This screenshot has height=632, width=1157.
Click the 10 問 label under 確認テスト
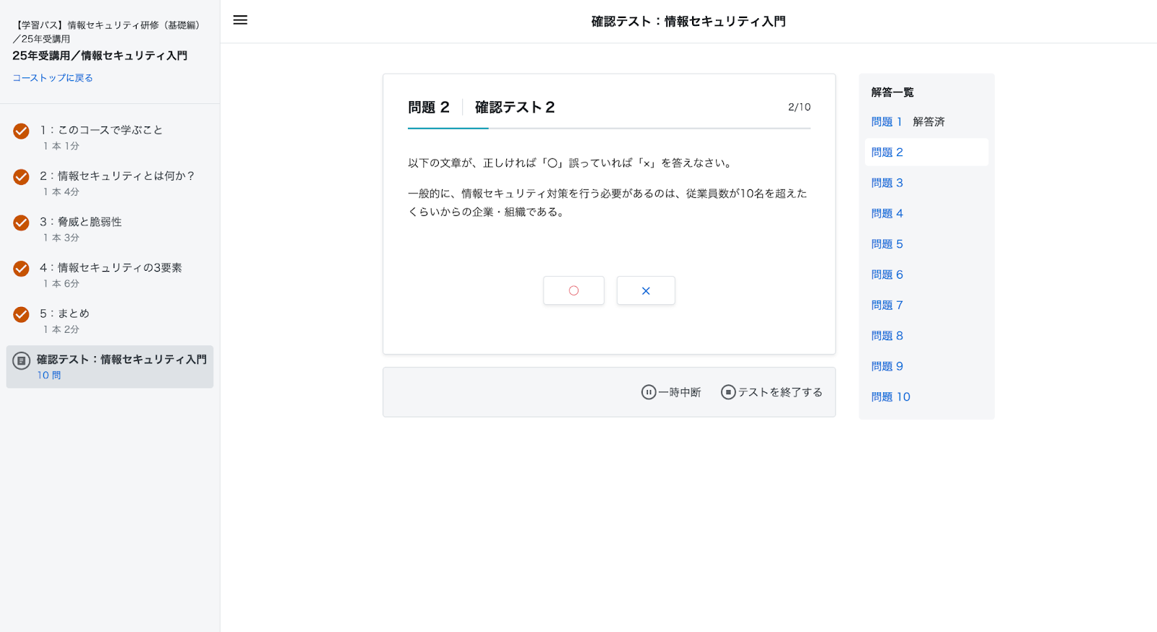click(49, 376)
